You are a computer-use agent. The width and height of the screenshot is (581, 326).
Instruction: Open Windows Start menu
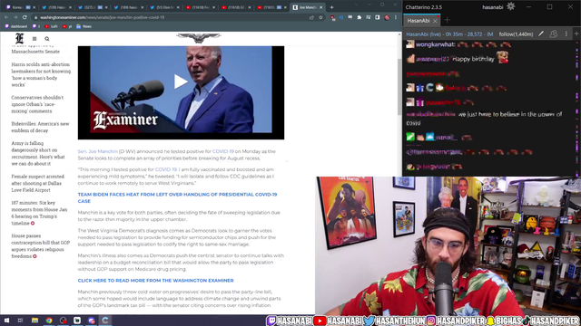click(x=6, y=321)
